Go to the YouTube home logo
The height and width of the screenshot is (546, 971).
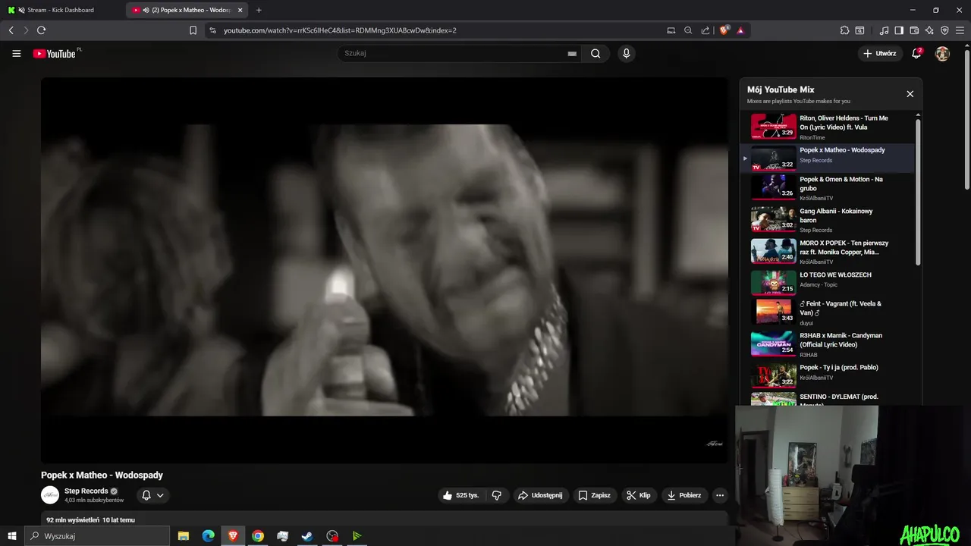coord(55,54)
